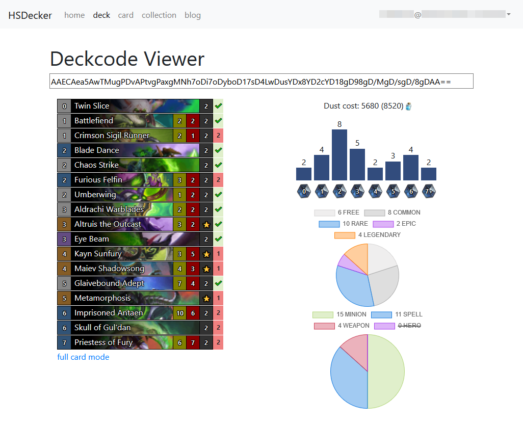Re-enable the struck-through HERO legend item

click(398, 326)
